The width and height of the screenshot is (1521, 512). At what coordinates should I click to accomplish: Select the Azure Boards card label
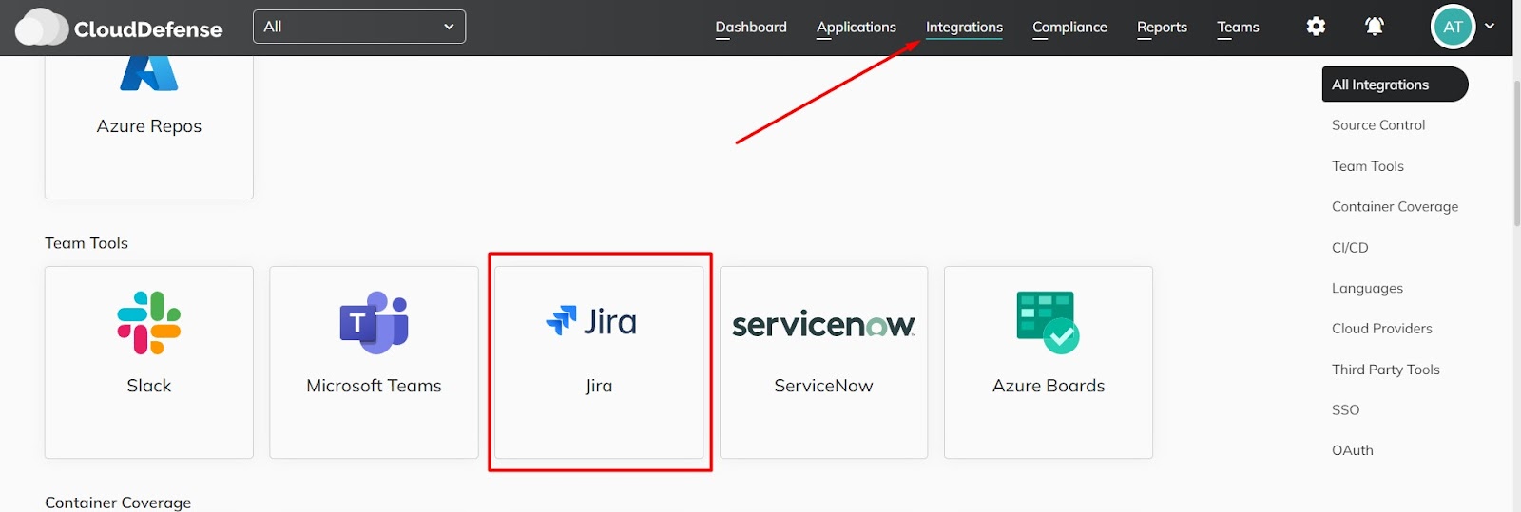[x=1049, y=386]
